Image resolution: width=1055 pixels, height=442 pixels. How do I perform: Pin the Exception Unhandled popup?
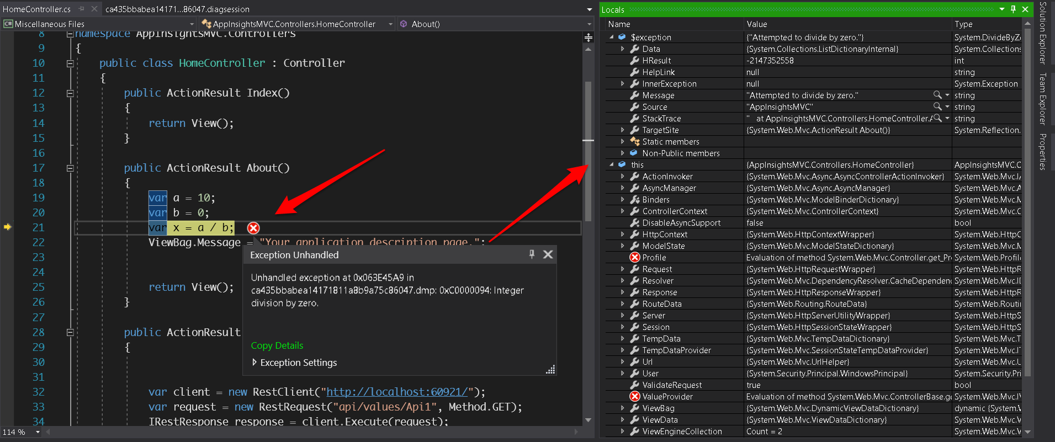pos(532,254)
